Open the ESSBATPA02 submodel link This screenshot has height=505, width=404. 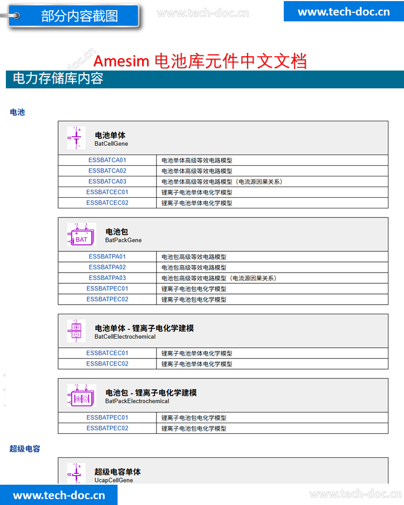tap(107, 267)
